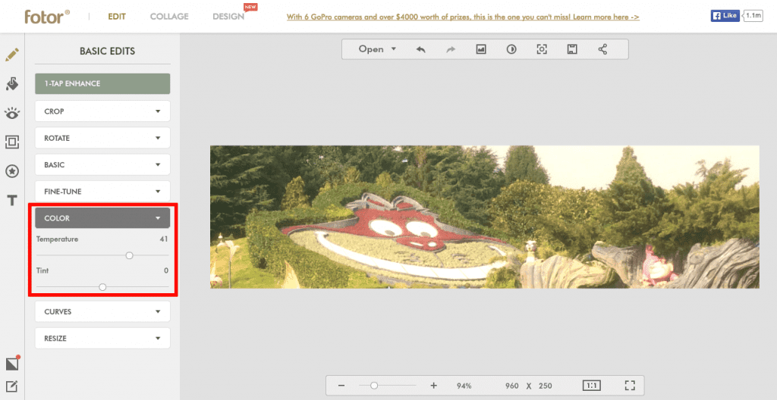This screenshot has width=777, height=400.
Task: Switch to the DESIGN tab
Action: point(228,17)
